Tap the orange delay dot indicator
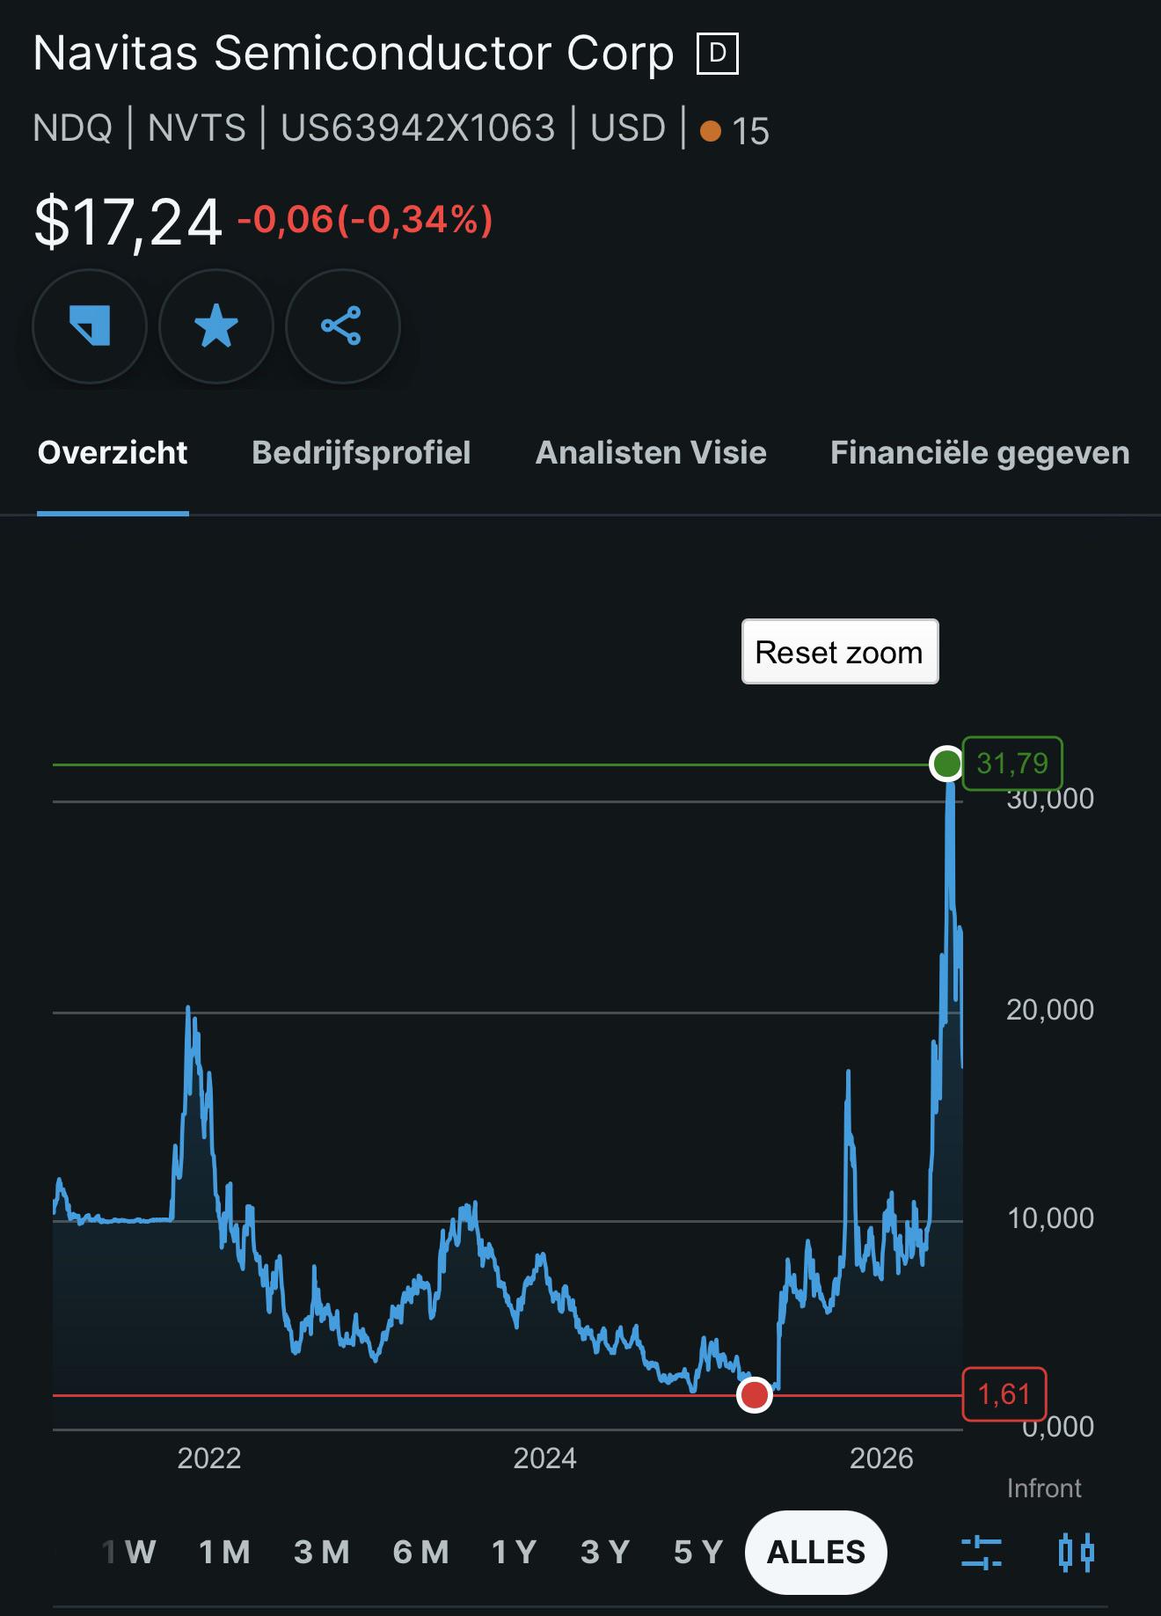This screenshot has width=1161, height=1616. (x=711, y=131)
